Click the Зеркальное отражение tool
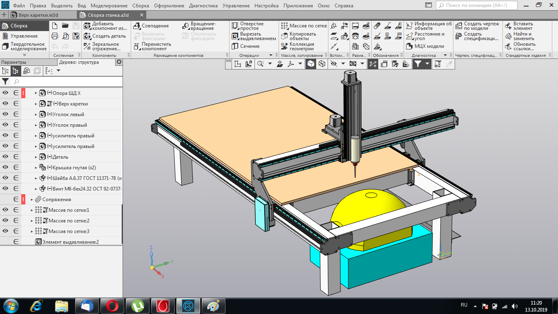This screenshot has height=314, width=558. [105, 46]
